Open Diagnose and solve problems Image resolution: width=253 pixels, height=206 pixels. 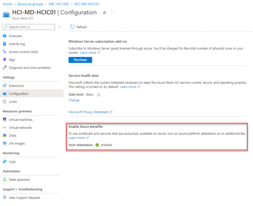tap(30, 68)
